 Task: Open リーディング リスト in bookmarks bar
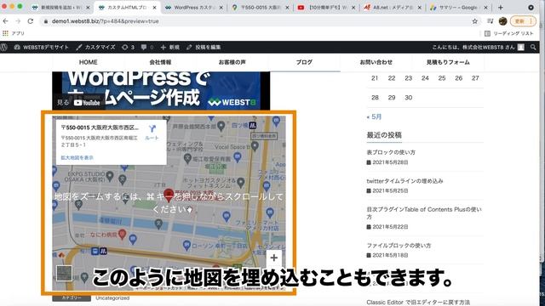(x=509, y=33)
